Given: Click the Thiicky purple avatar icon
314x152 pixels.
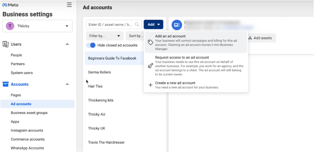Looking at the screenshot, I should click(x=10, y=26).
